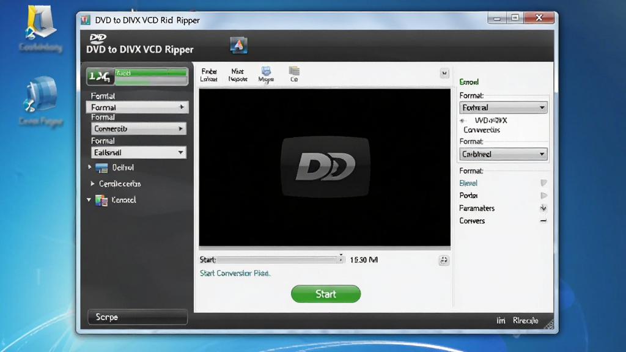
Task: Click the Rlreate button in bottom bar
Action: point(525,320)
